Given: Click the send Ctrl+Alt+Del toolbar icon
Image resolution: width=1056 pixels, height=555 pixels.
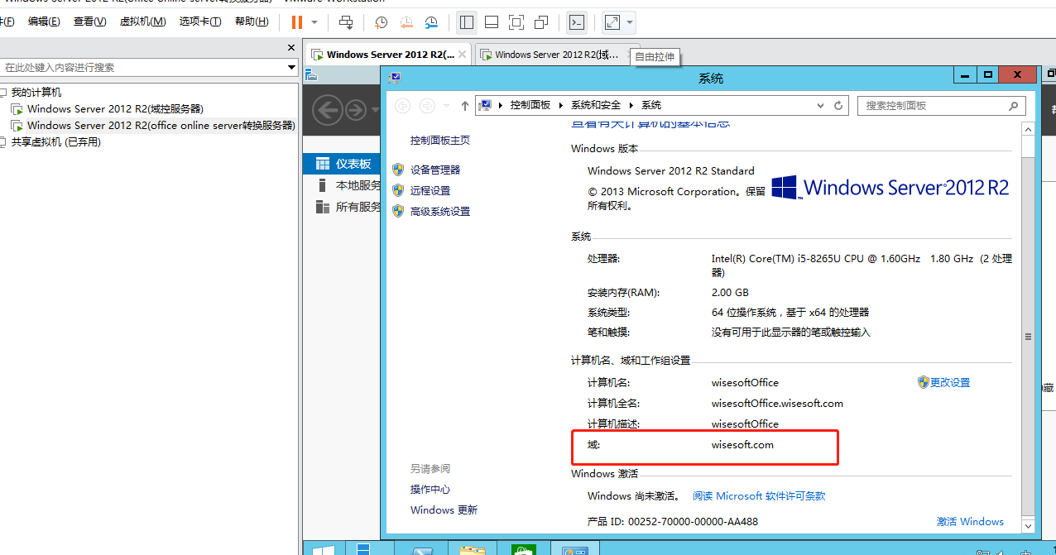Looking at the screenshot, I should tap(347, 22).
